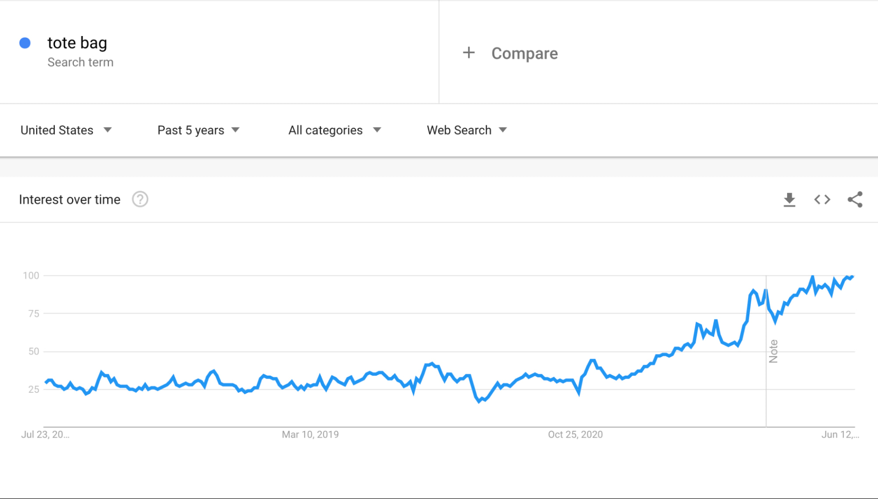878x499 pixels.
Task: Click the Jul 23 start date label
Action: pos(45,434)
